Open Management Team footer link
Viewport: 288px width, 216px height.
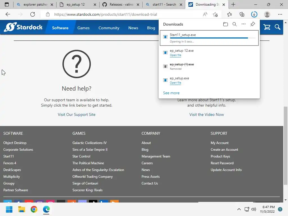click(x=156, y=156)
